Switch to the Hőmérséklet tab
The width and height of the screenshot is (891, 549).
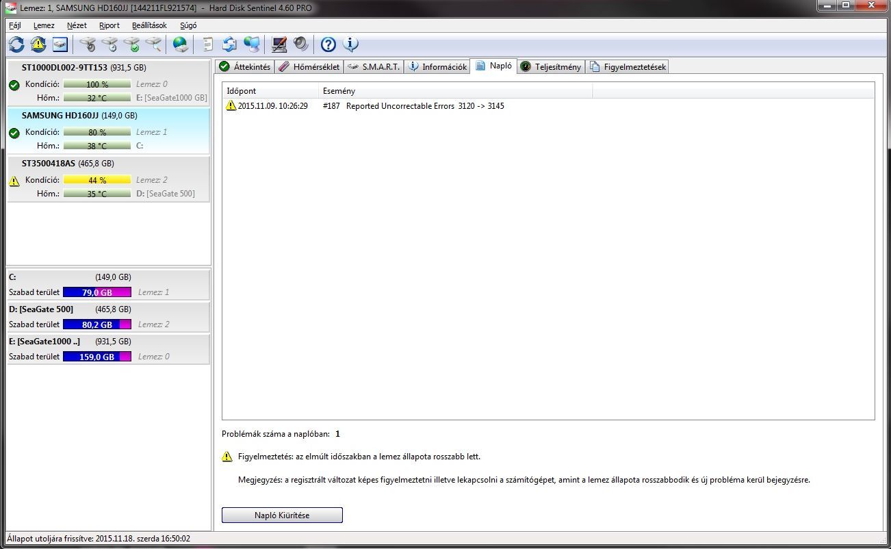309,66
